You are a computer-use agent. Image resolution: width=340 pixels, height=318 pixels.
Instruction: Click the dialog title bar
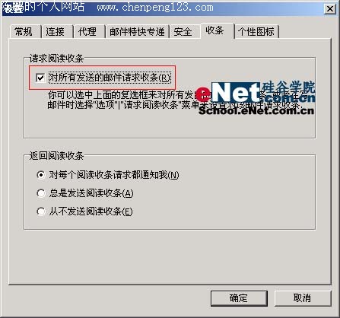point(162,8)
